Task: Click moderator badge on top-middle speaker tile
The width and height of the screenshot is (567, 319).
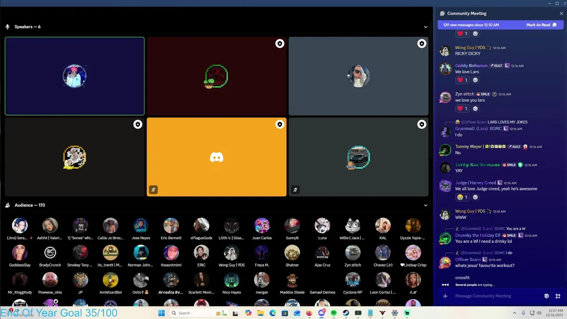Action: coord(280,43)
